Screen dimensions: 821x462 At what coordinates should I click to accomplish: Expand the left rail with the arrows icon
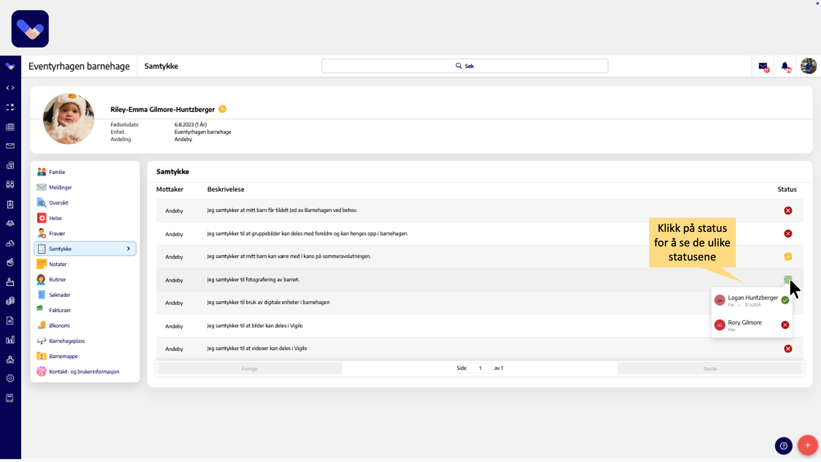10,88
